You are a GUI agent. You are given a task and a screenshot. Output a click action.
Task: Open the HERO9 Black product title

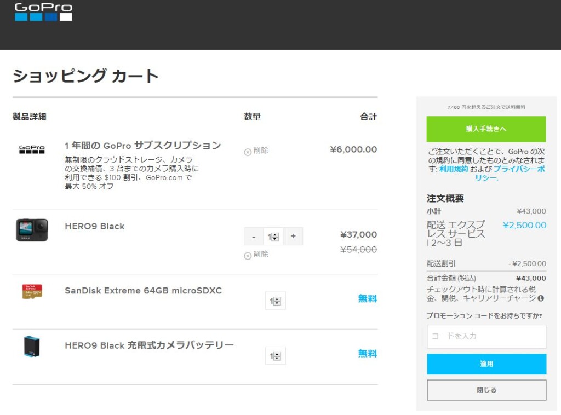[95, 226]
